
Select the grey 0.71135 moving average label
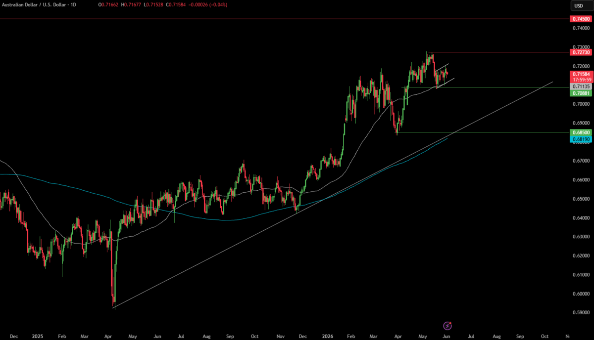click(580, 86)
